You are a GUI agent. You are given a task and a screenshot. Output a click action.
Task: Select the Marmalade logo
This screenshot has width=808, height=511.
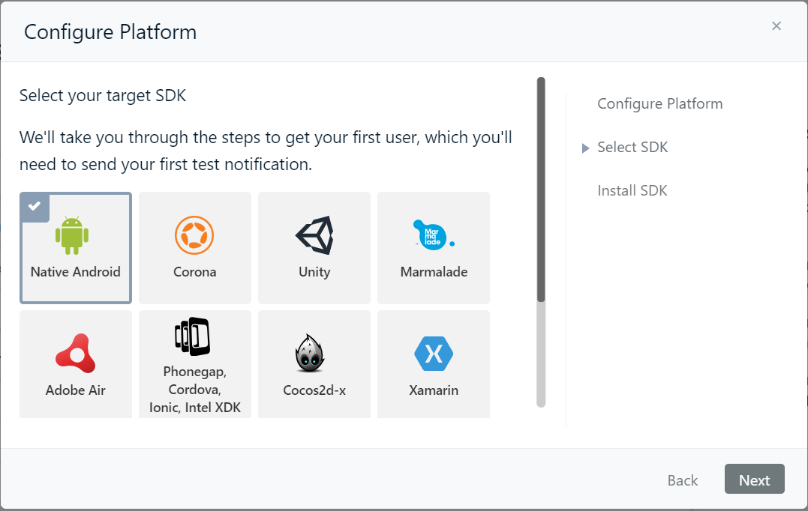pos(434,235)
